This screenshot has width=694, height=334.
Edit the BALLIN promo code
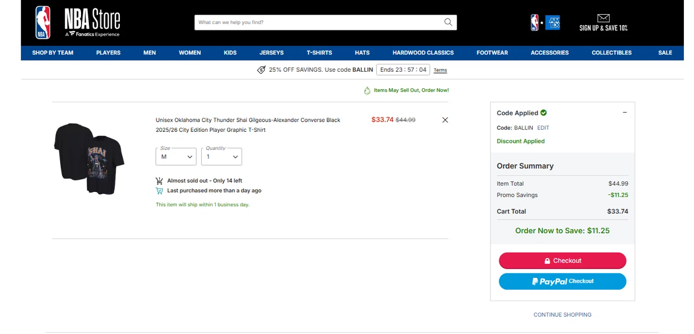point(543,128)
